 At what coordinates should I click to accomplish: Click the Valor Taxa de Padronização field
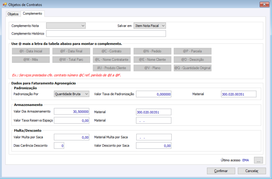[x=154, y=94]
